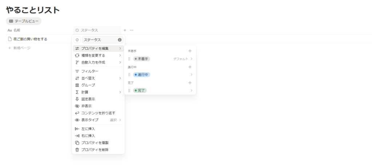This screenshot has height=167, width=372.
Task: Click the status icon beside the property name field
Action: click(x=77, y=40)
